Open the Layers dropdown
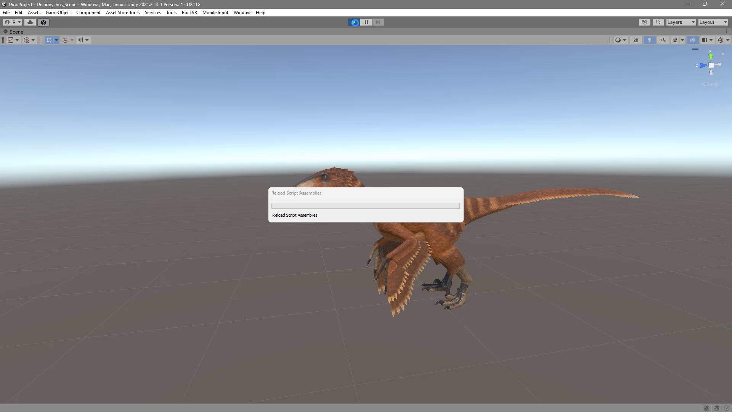This screenshot has height=412, width=732. click(x=681, y=22)
